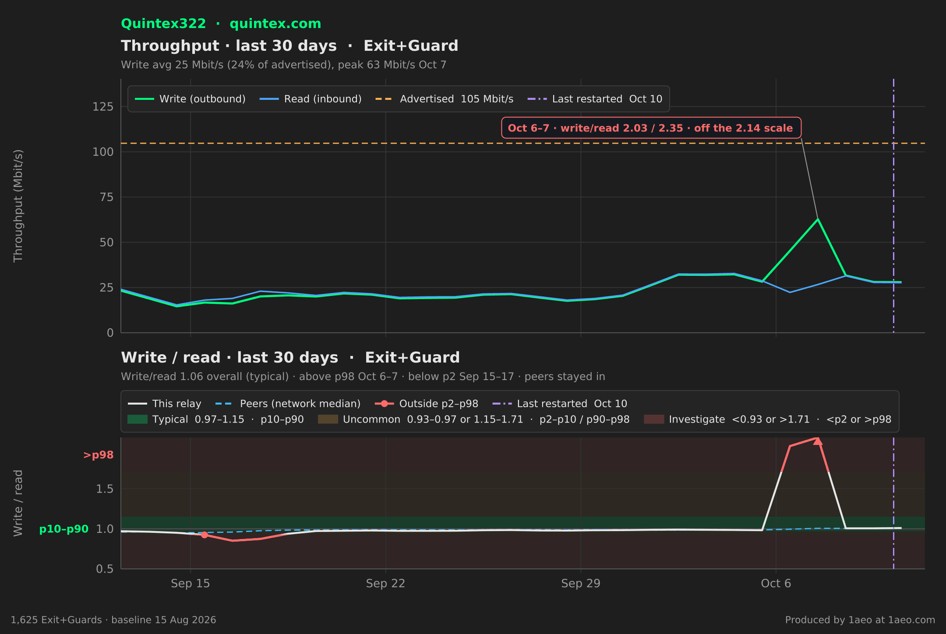The width and height of the screenshot is (946, 634).
Task: Open the quintex.com link in header
Action: pyautogui.click(x=275, y=24)
